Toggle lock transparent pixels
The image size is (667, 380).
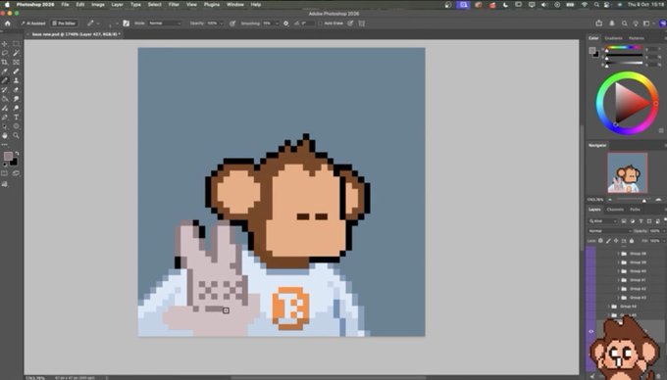click(x=600, y=241)
